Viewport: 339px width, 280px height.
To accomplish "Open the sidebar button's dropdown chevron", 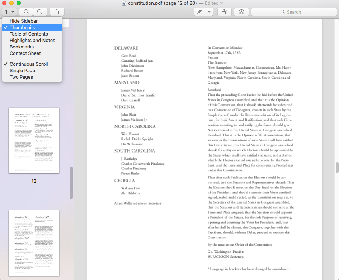I will point(12,11).
